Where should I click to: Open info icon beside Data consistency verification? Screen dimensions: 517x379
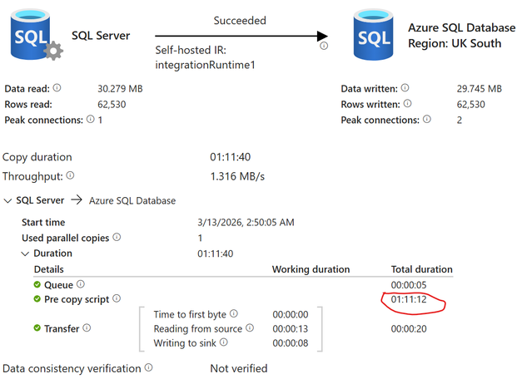click(149, 367)
